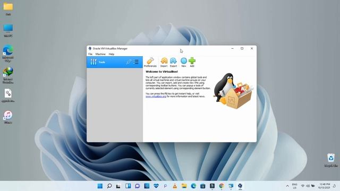
Task: Open Microsoft Edge from the taskbar
Action: point(193,186)
